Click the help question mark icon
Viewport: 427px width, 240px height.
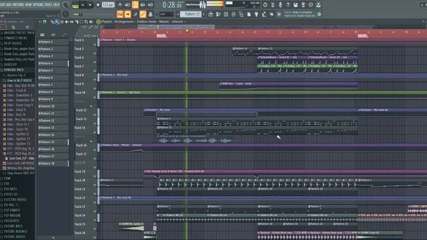pyautogui.click(x=288, y=5)
